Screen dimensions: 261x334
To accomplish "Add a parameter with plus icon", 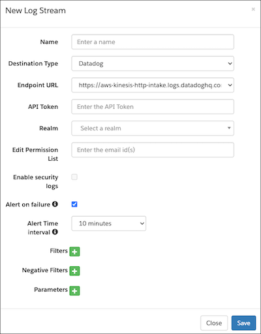I will (x=74, y=291).
